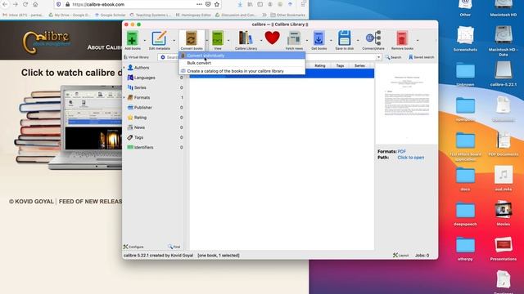Click the Layout button in status bar
The image size is (524, 294).
pyautogui.click(x=401, y=256)
